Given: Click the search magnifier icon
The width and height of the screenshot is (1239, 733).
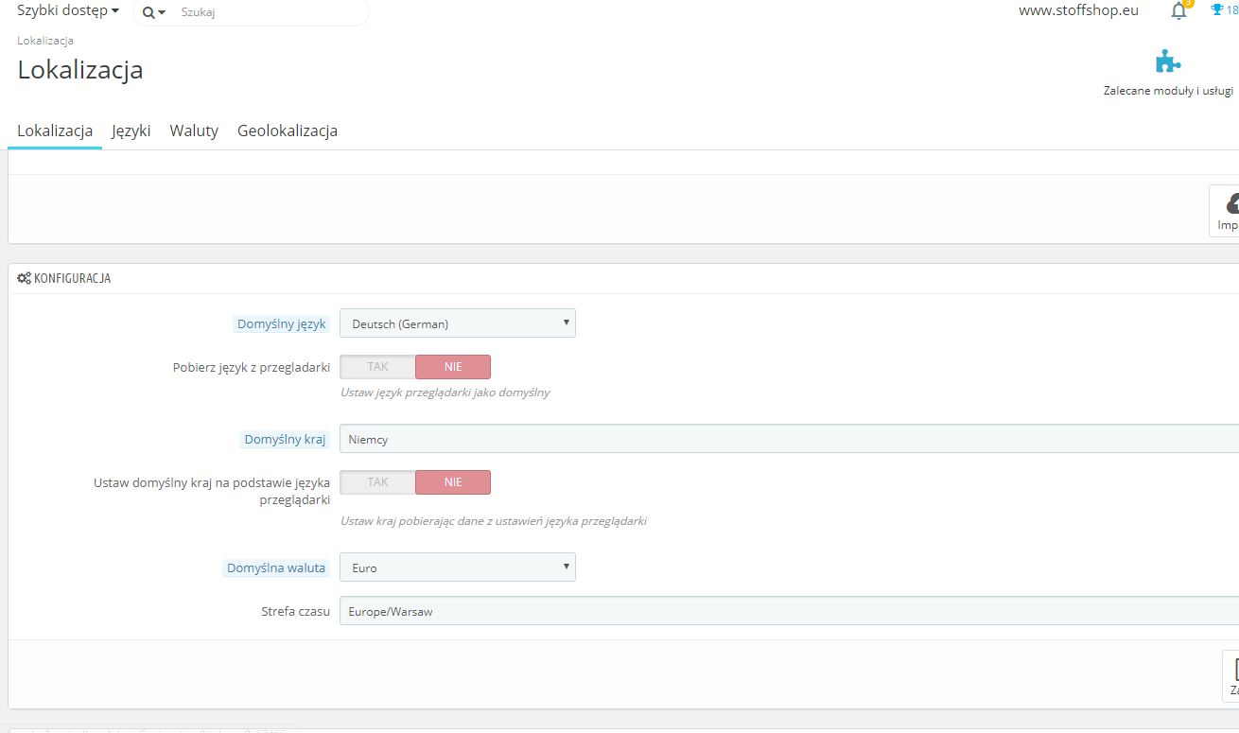Looking at the screenshot, I should (x=148, y=12).
